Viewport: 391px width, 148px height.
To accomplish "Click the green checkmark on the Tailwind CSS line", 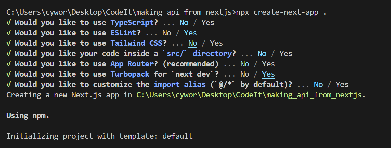I will tap(8, 43).
